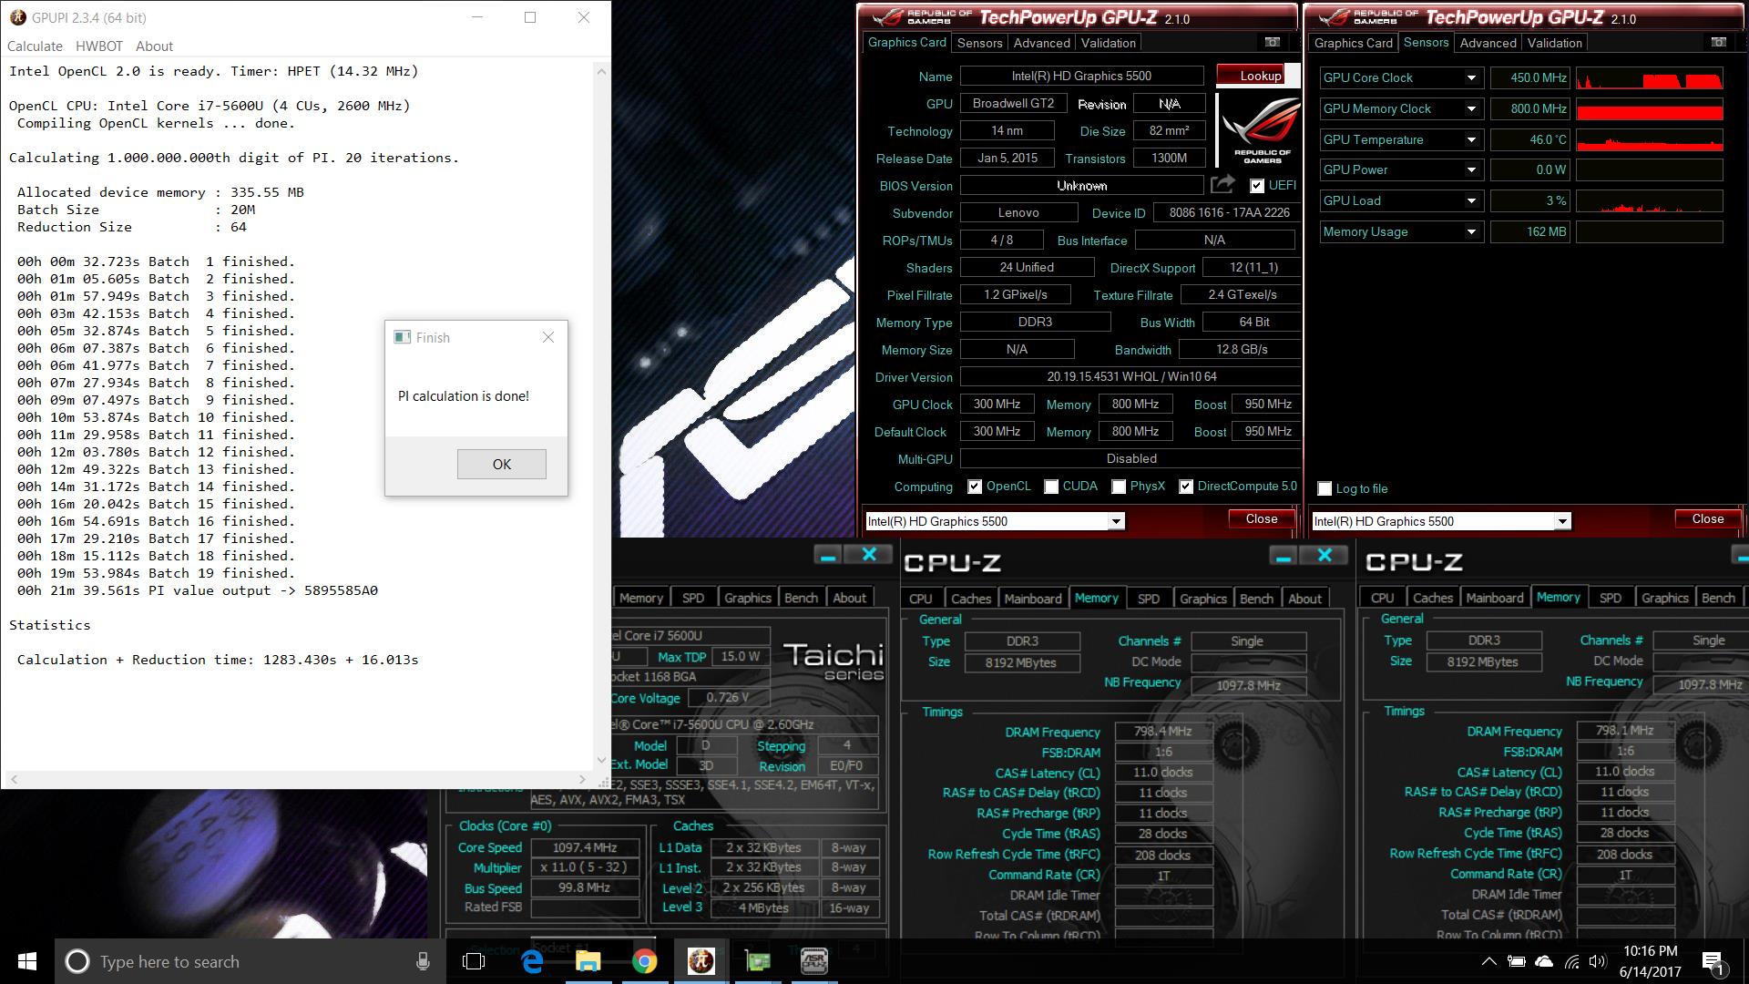Click the Lookup button in GPU-Z

pos(1258,76)
